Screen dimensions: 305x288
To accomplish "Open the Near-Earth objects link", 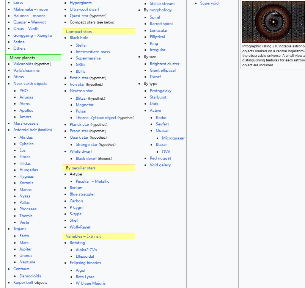I will [x=30, y=83].
